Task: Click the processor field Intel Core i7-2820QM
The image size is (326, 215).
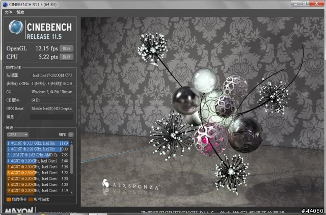Action: (x=52, y=75)
